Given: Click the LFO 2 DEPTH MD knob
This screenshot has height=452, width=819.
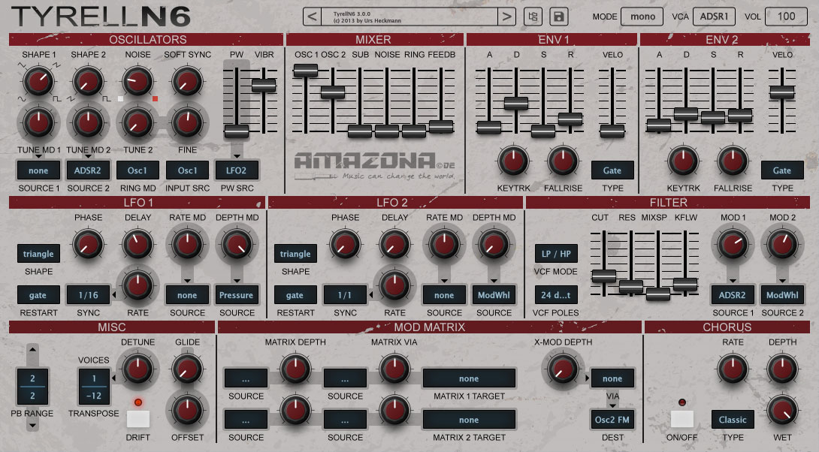Looking at the screenshot, I should pyautogui.click(x=494, y=244).
